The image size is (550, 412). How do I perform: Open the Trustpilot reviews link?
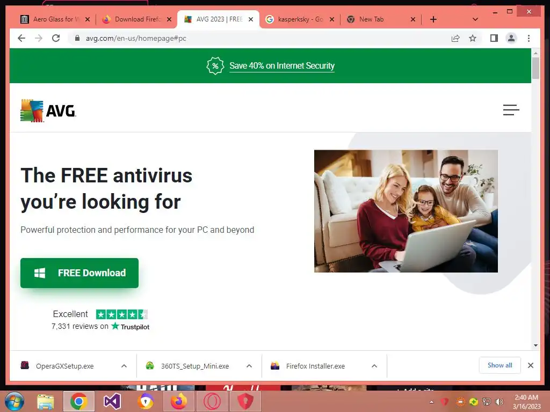100,326
